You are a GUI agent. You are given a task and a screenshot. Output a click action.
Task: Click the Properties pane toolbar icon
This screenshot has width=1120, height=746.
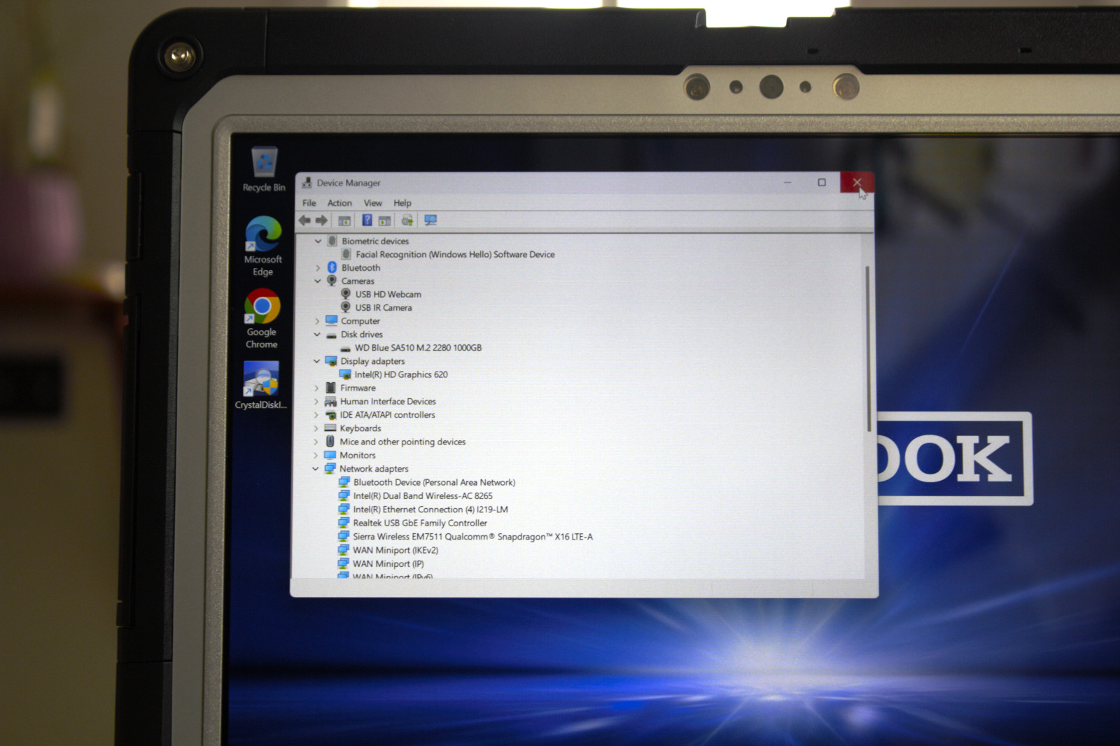click(384, 221)
